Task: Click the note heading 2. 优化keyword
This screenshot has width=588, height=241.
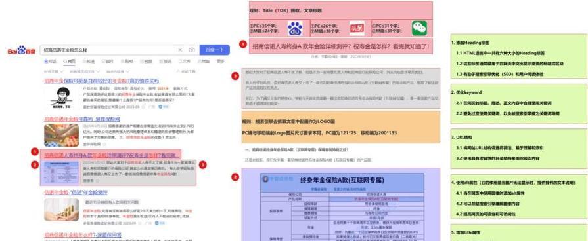Action: coord(466,92)
